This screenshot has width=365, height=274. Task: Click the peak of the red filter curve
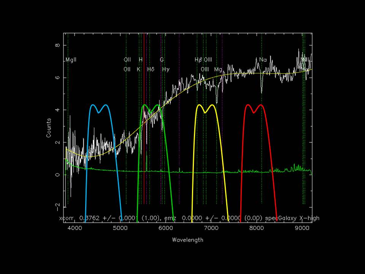[x=248, y=105]
